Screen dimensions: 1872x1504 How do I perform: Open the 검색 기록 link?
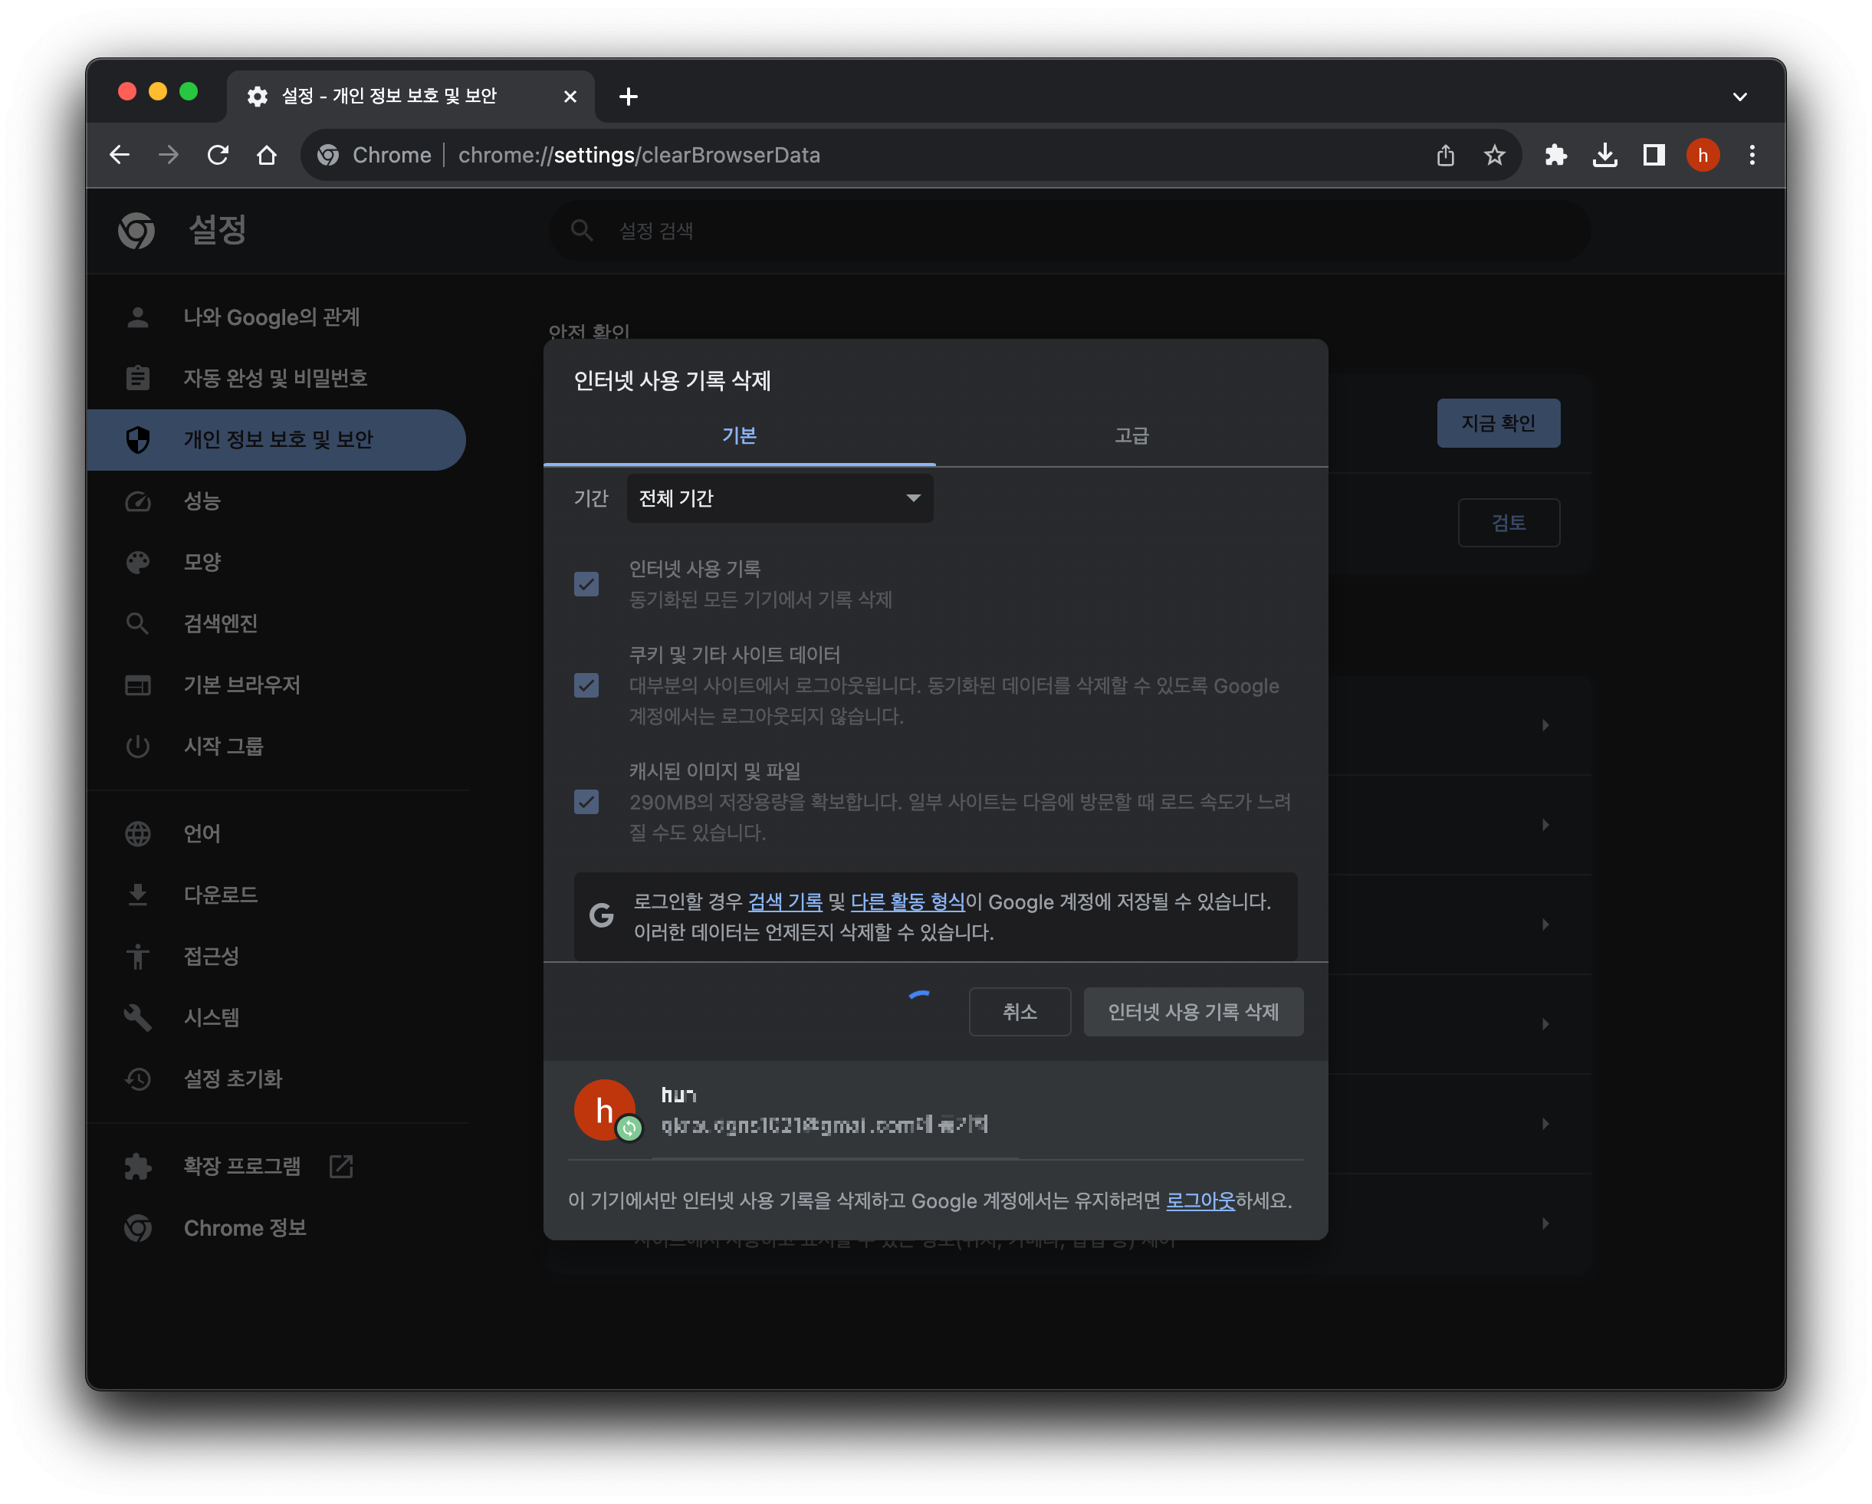click(x=784, y=902)
